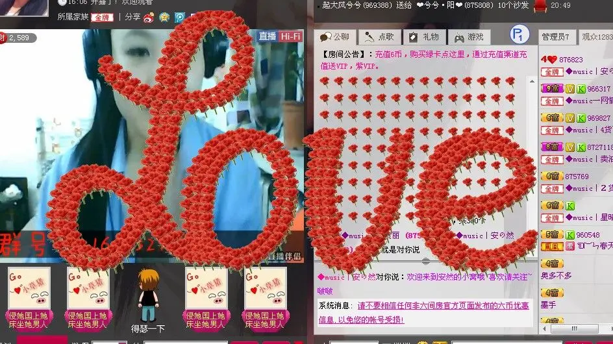This screenshot has width=613, height=344.
Task: Open the 点歌 song request tab
Action: coord(379,37)
